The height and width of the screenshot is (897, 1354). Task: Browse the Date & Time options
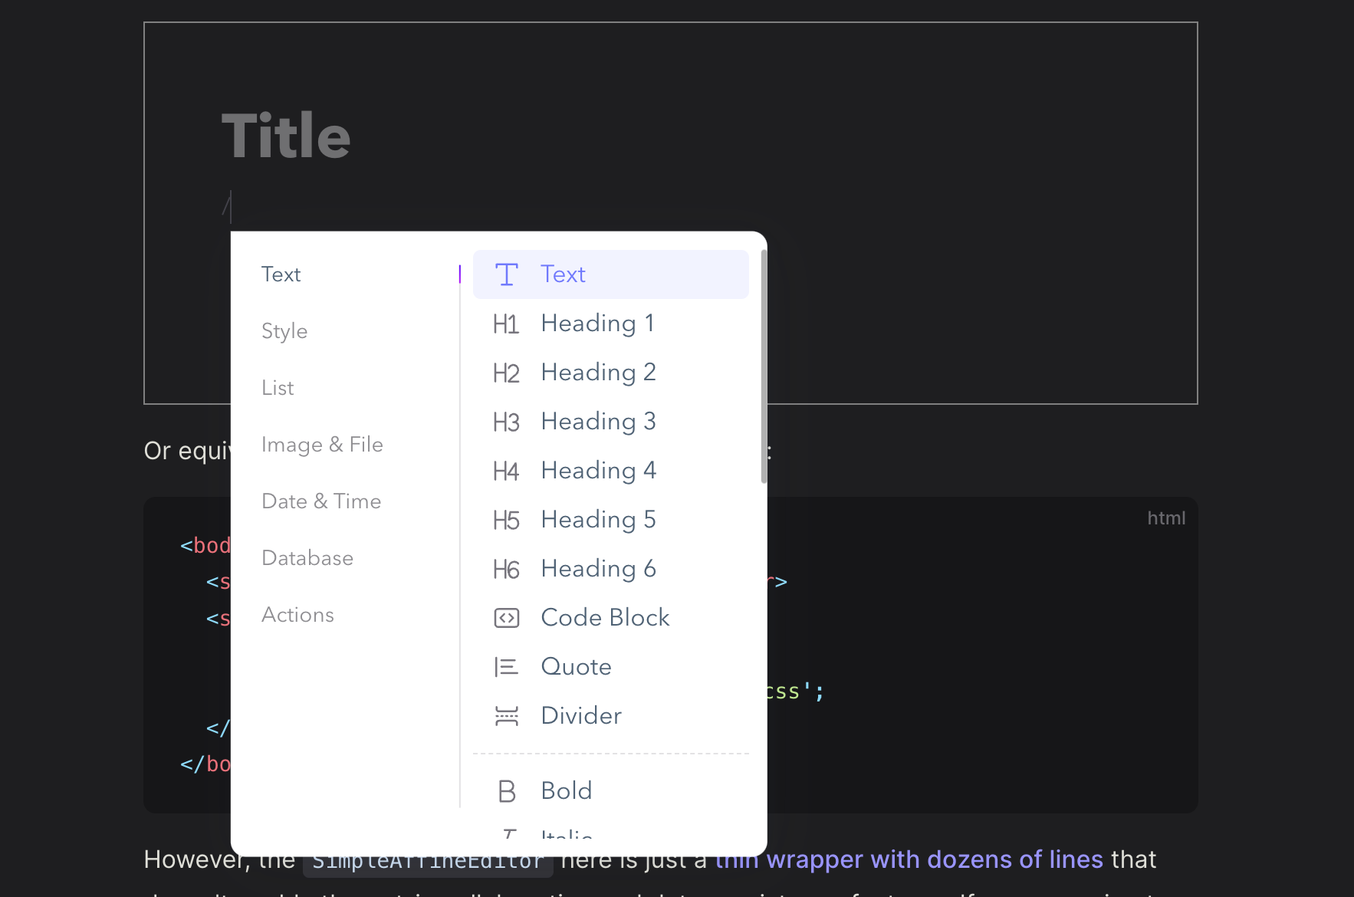(x=321, y=501)
